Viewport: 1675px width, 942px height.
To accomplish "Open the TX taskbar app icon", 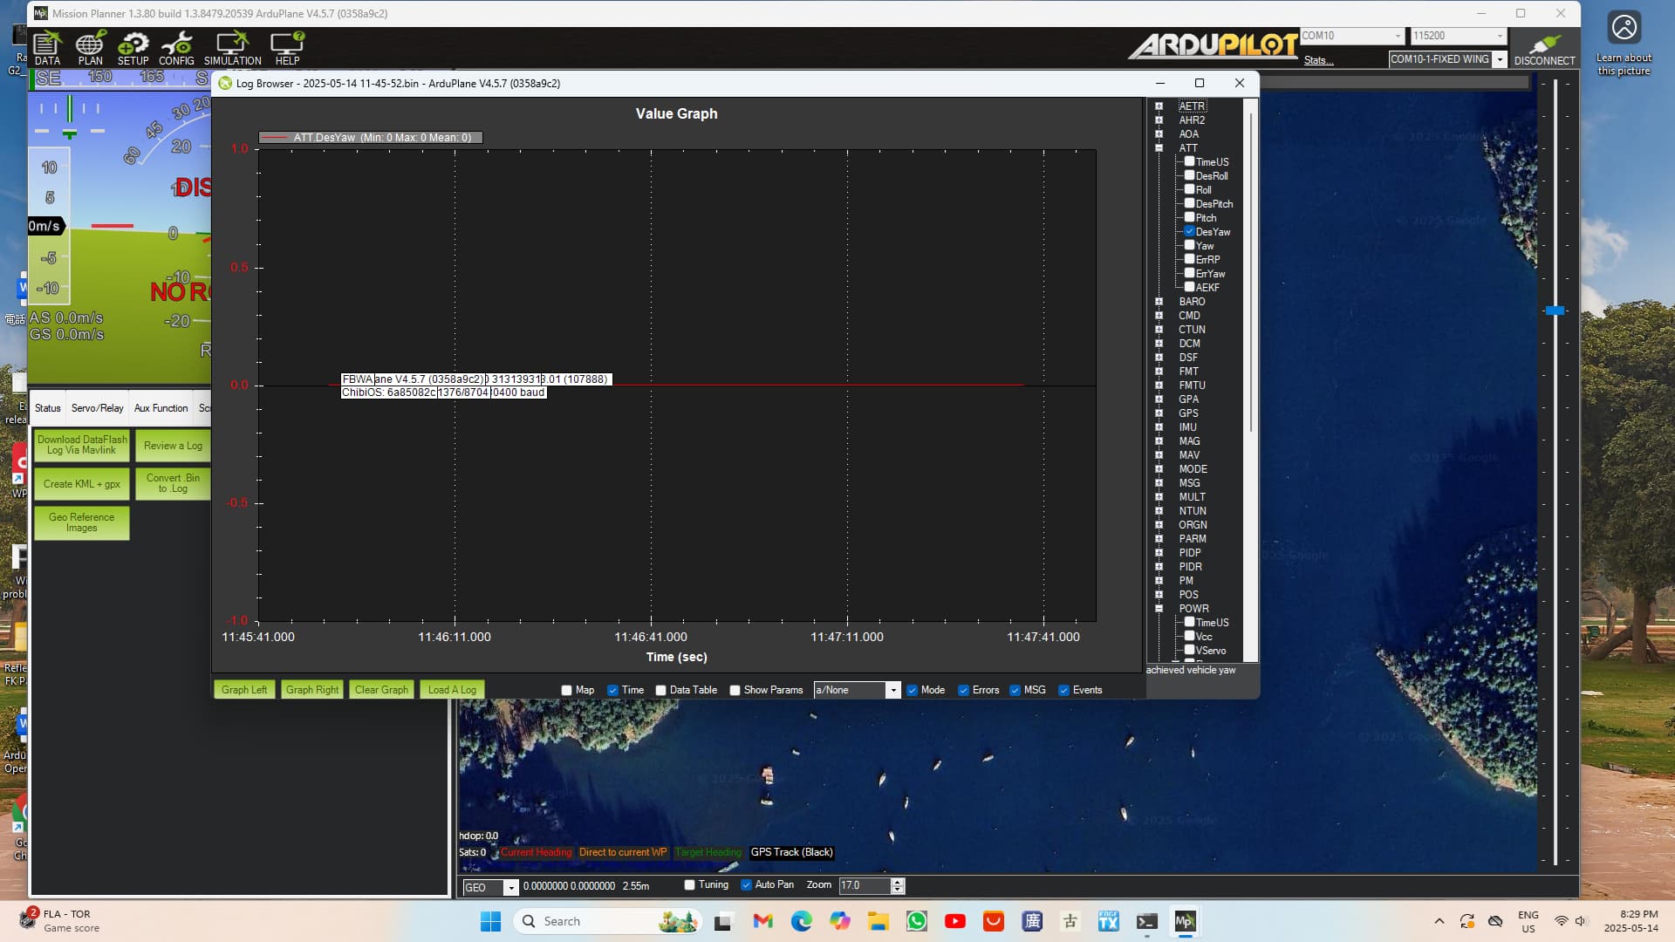I will coord(1108,921).
